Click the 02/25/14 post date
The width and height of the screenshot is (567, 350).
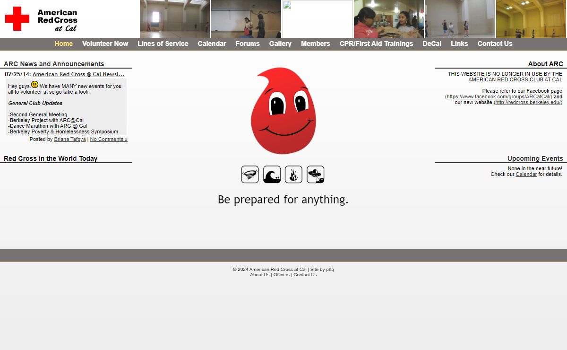[17, 74]
